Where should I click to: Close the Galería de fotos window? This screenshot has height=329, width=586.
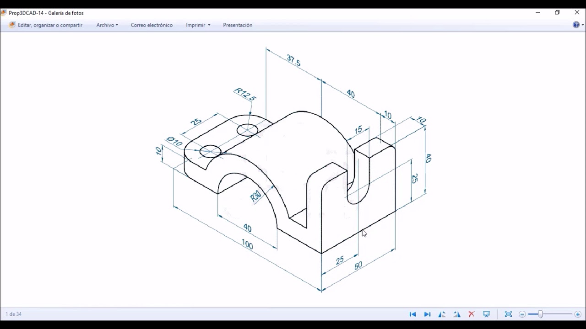577,12
